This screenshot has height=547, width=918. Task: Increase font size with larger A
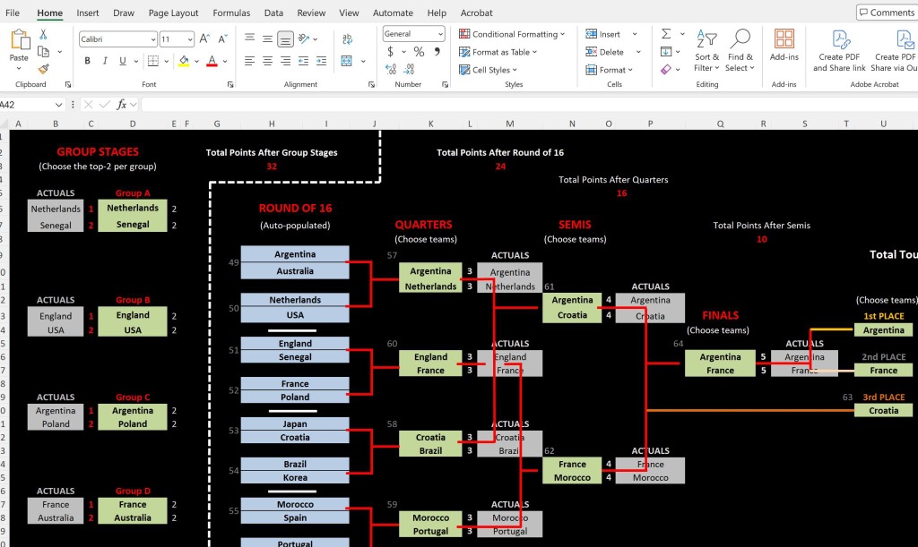tap(204, 38)
